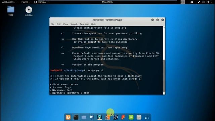This screenshot has width=215, height=121.
Task: Click the workspace 1 indicator
Action: pos(183,2)
